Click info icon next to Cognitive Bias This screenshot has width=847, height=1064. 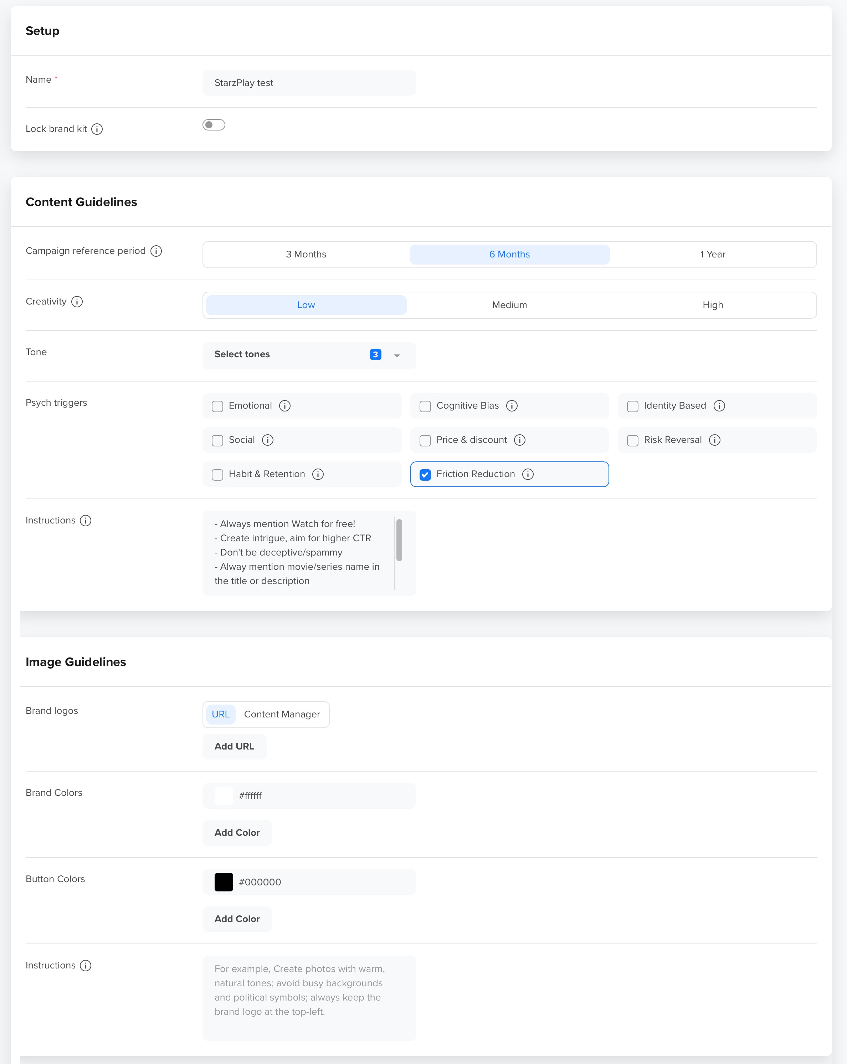pyautogui.click(x=512, y=406)
